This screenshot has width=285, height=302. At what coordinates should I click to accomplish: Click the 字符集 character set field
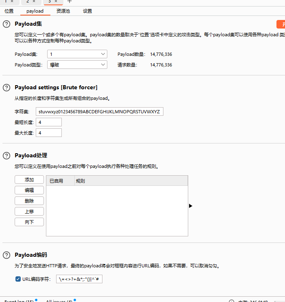100,112
